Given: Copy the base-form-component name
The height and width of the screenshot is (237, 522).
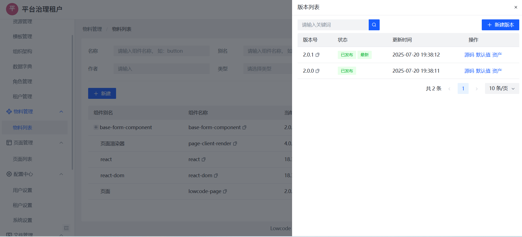Looking at the screenshot, I should 244,128.
